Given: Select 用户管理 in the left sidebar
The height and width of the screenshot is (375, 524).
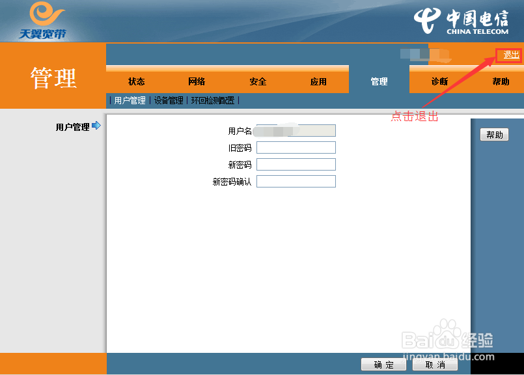Looking at the screenshot, I should point(72,127).
